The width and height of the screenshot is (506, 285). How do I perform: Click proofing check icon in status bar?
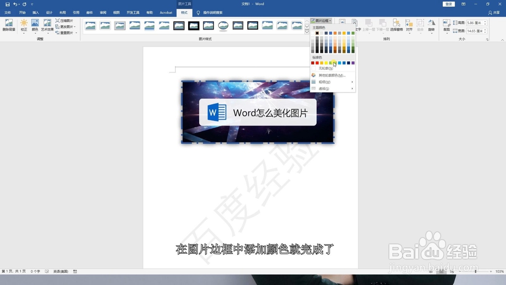click(47, 271)
